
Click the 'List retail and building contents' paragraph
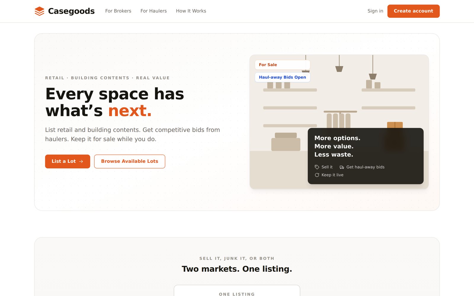point(132,134)
